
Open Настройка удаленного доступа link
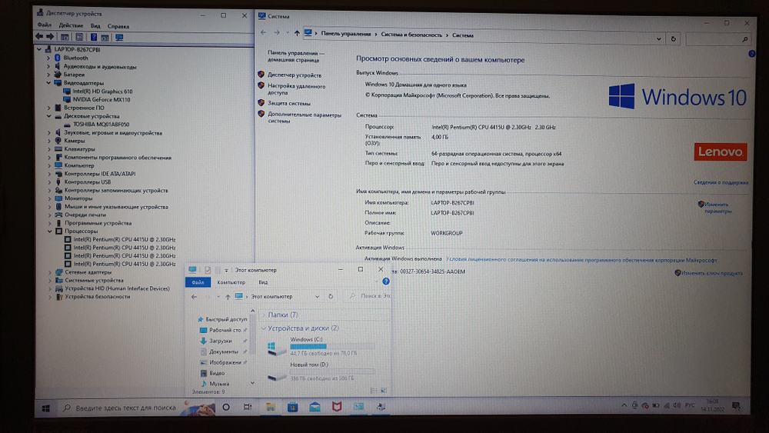297,89
